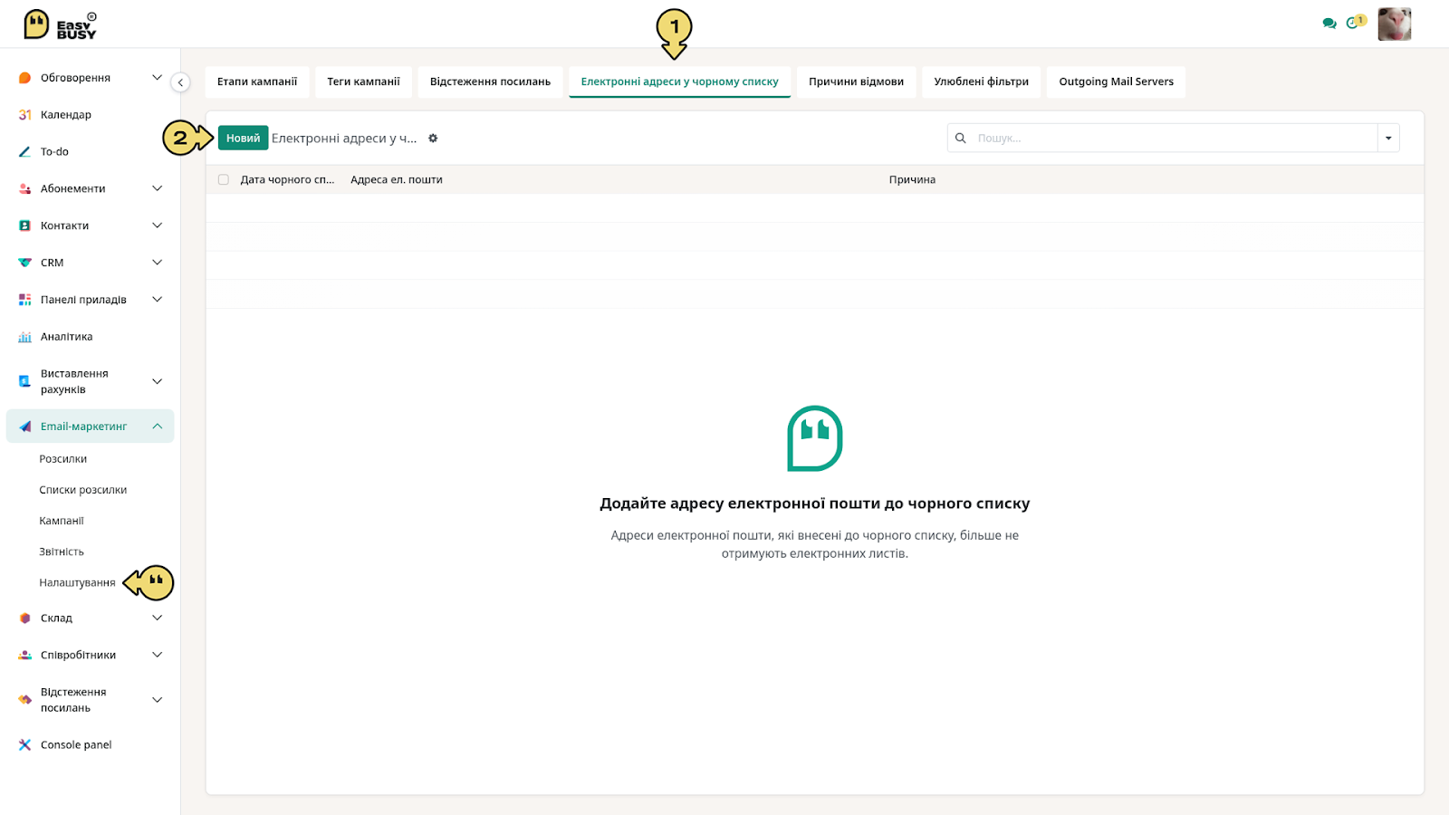
Task: Click in the Пошук search field
Action: tap(1175, 139)
